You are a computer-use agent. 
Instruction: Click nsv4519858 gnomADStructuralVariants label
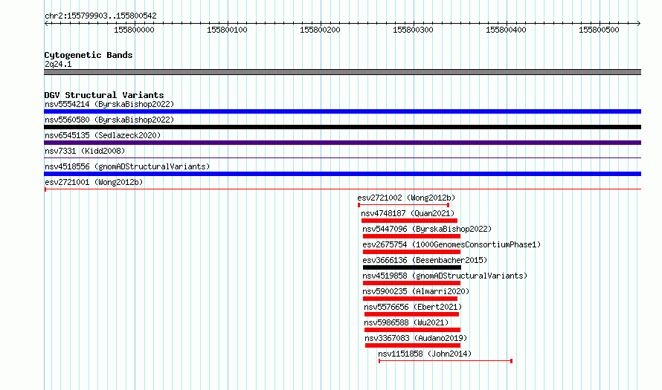point(445,276)
